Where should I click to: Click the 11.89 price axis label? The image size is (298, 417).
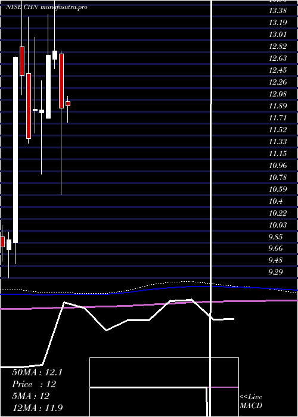coord(278,106)
